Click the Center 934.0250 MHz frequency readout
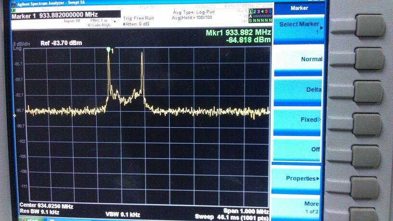The height and width of the screenshot is (221, 393). tap(47, 206)
